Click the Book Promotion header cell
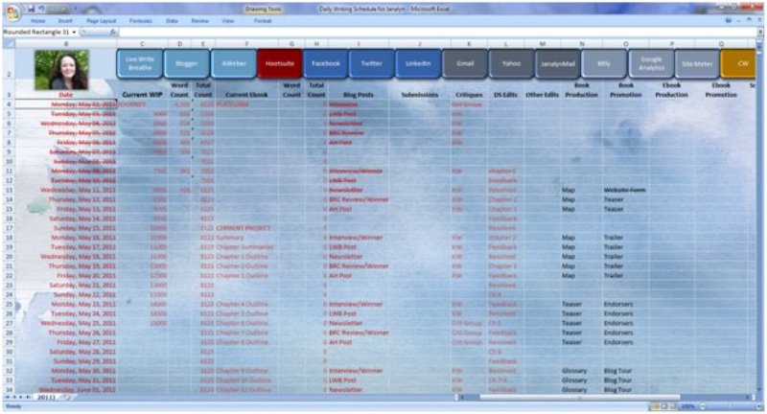Screen dimensions: 767x414 click(x=626, y=90)
